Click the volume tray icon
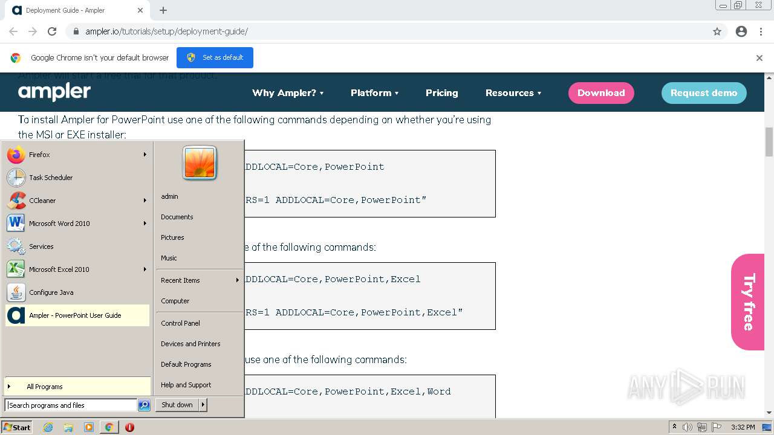This screenshot has height=435, width=774. (x=688, y=427)
